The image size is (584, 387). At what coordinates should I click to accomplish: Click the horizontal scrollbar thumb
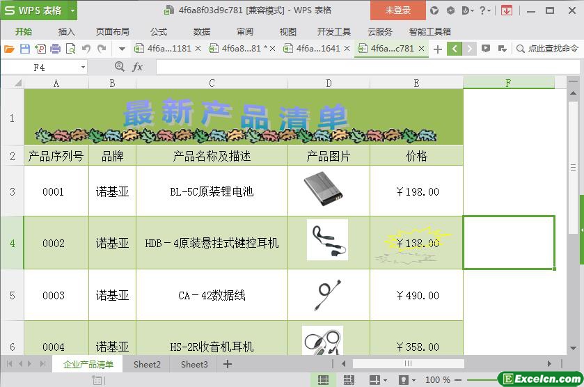point(408,364)
